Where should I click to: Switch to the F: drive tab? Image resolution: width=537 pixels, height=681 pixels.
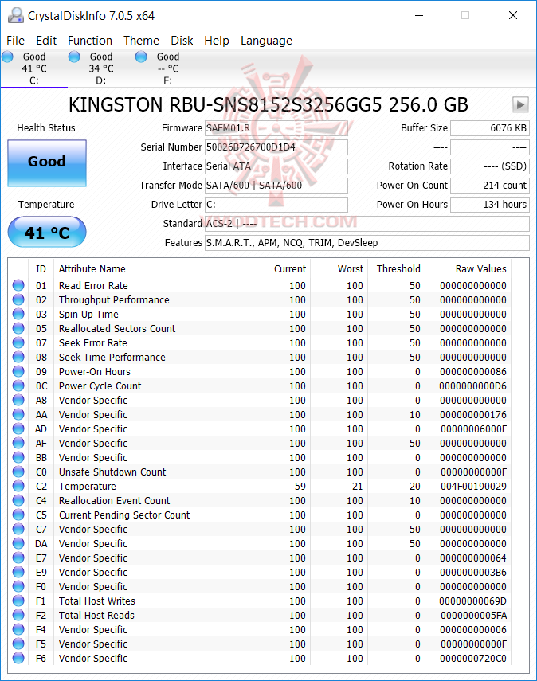pos(167,68)
